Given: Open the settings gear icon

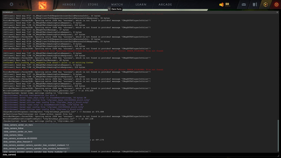Looking at the screenshot, I should coord(11,4).
